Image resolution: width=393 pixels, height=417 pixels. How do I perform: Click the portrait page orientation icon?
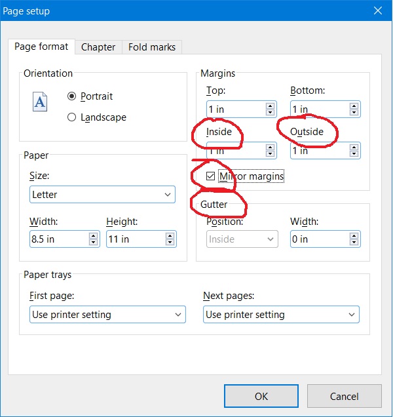tap(41, 102)
